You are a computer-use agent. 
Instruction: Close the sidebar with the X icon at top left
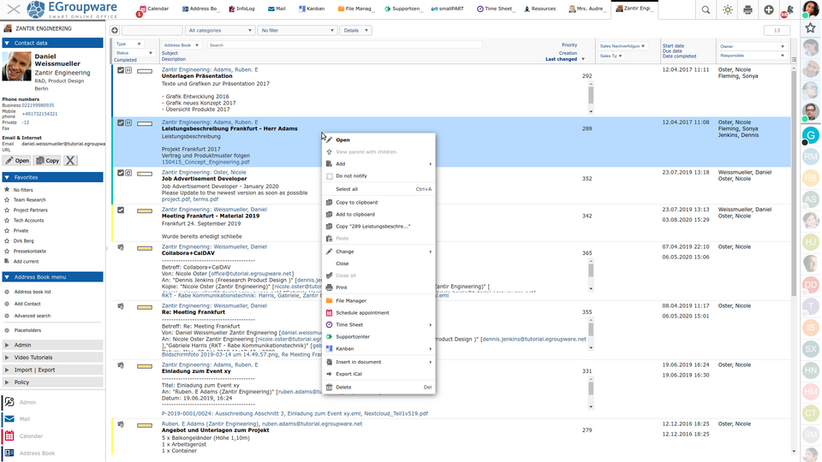click(14, 9)
